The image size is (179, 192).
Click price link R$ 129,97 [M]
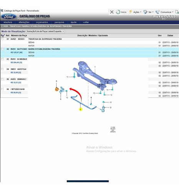17,53
